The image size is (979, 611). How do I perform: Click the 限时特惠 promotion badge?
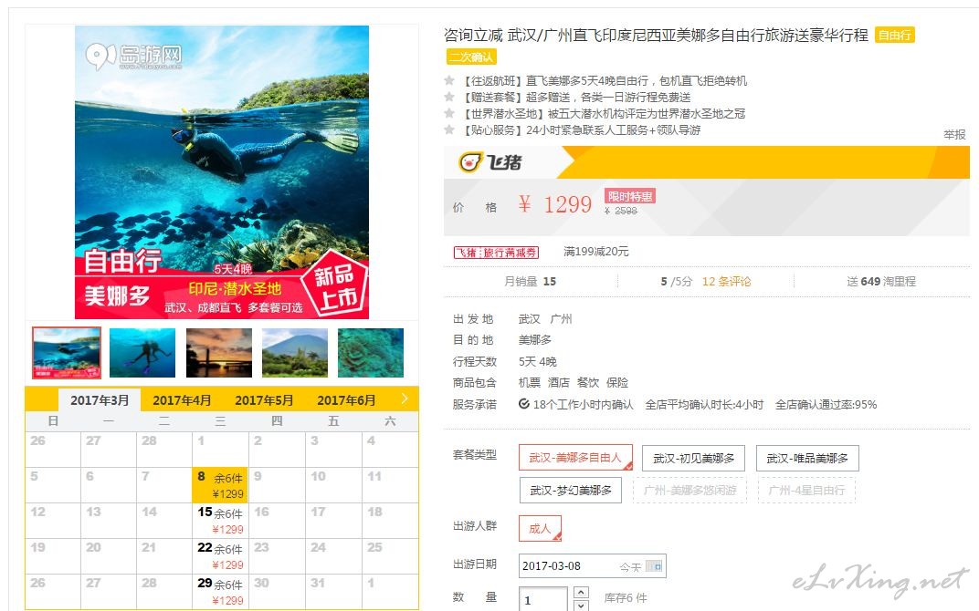[x=629, y=196]
